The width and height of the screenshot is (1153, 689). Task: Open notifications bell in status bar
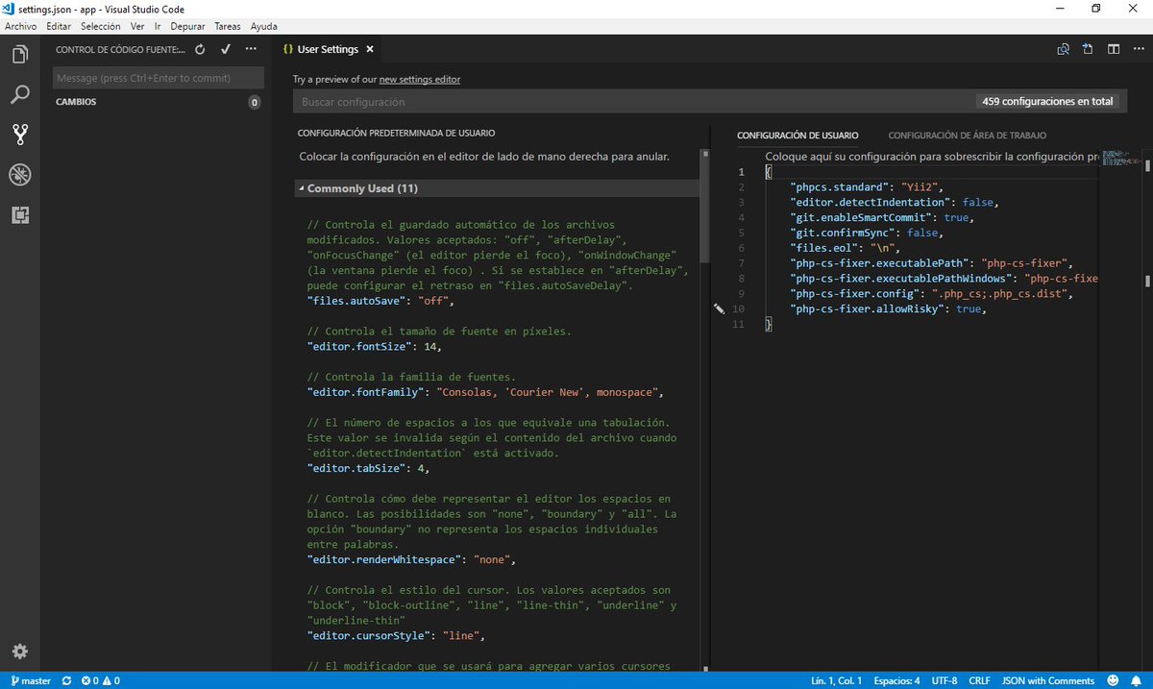(x=1135, y=680)
